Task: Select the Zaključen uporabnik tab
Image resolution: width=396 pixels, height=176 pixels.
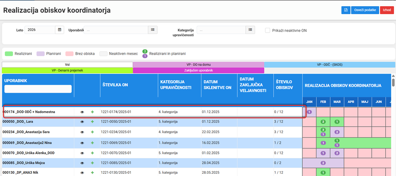Action: tap(198, 70)
